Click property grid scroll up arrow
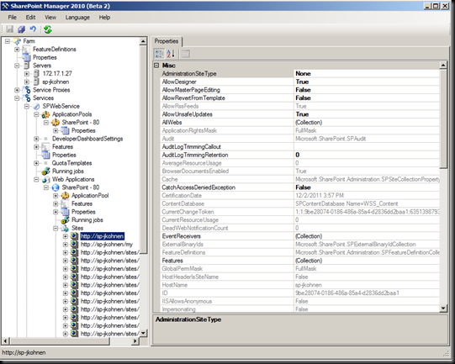455x364 pixels. pos(443,66)
